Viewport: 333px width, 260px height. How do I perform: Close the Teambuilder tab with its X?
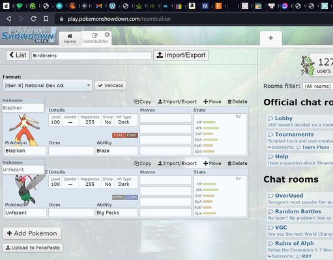click(x=107, y=34)
